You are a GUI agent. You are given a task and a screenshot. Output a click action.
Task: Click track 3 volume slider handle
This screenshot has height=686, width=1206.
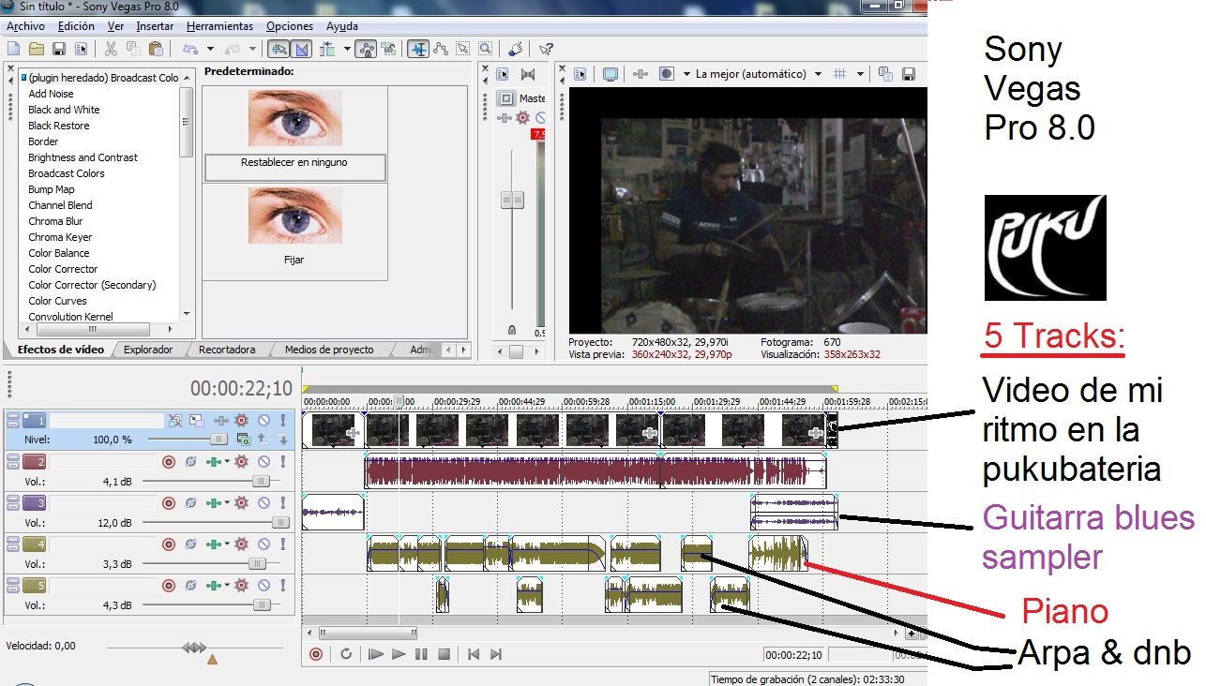tap(279, 523)
